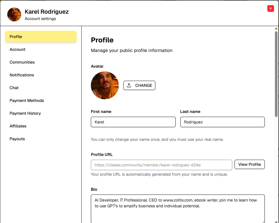The width and height of the screenshot is (279, 223).
Task: Open the Chat settings section
Action: click(14, 88)
